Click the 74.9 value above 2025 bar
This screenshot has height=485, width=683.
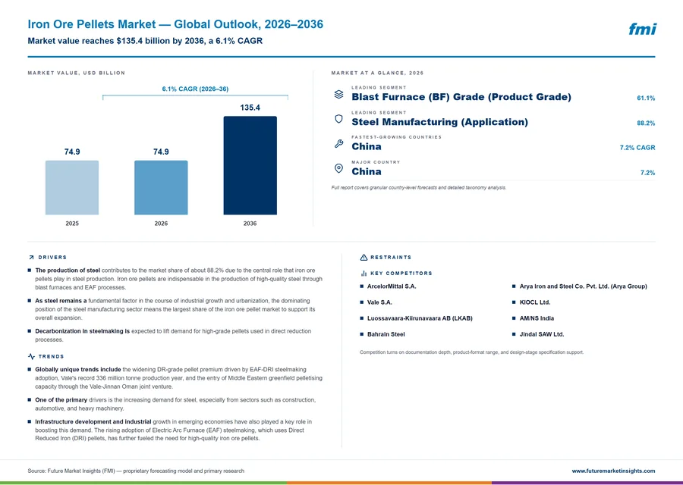(72, 152)
